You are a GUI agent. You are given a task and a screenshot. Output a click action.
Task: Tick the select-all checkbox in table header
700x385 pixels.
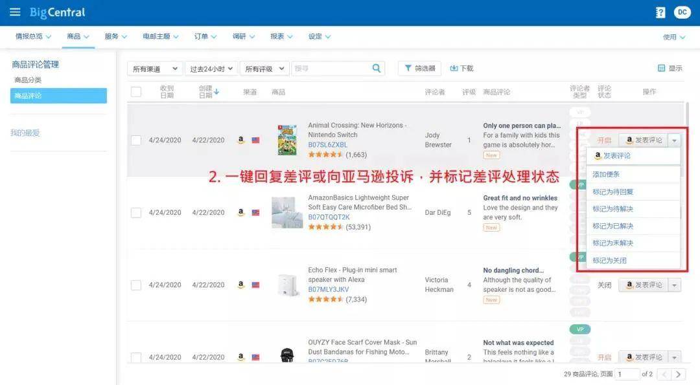[x=136, y=92]
